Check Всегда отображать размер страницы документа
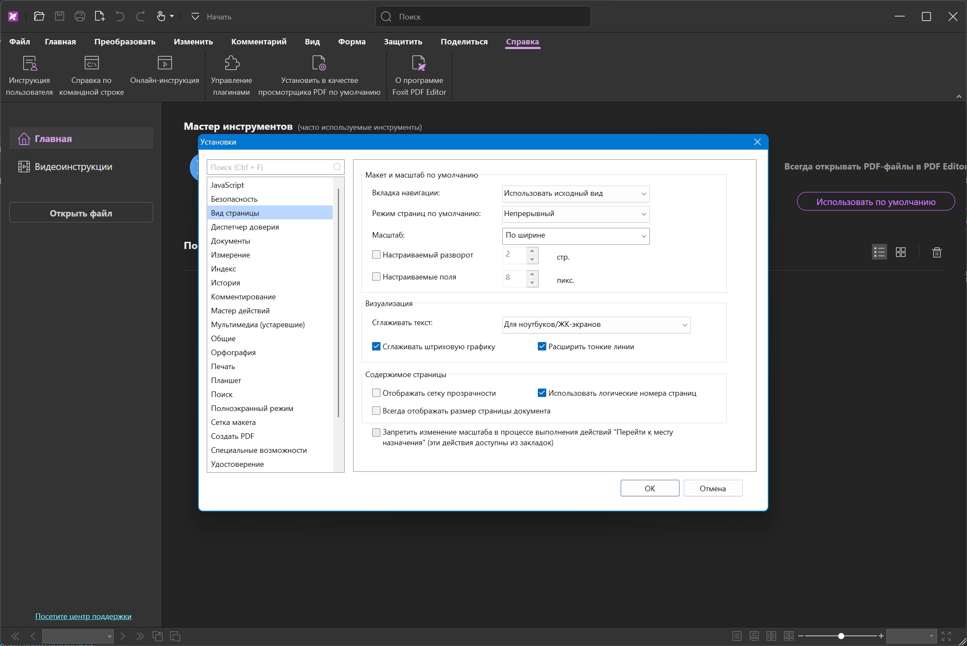This screenshot has height=646, width=967. pos(376,411)
